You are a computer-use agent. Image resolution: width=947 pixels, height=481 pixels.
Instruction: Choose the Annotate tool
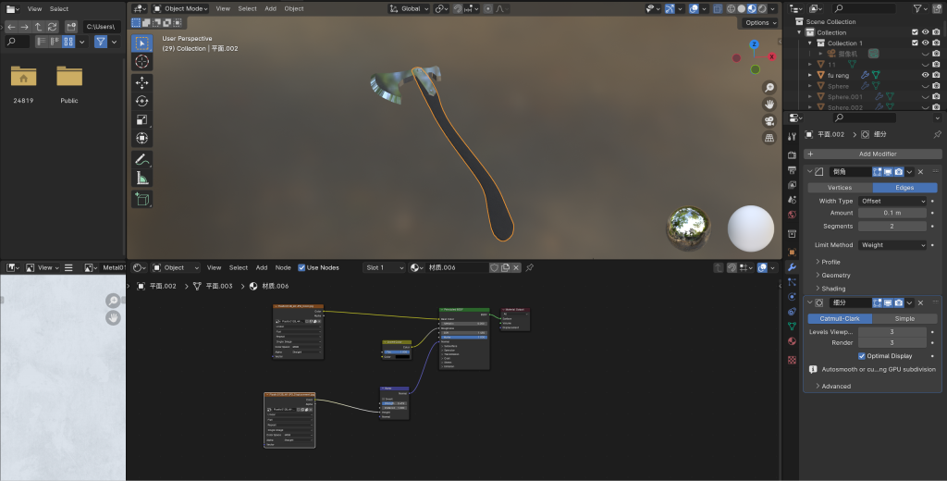[141, 159]
